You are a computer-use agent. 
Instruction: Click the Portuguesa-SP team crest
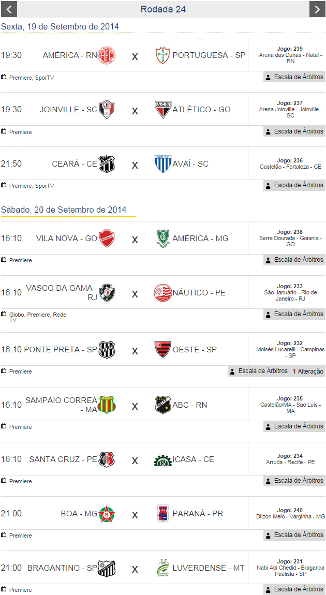pos(163,55)
